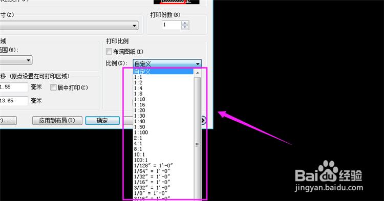The image size is (384, 201).
Task: Select the 1:10 scale entry
Action: (163, 99)
